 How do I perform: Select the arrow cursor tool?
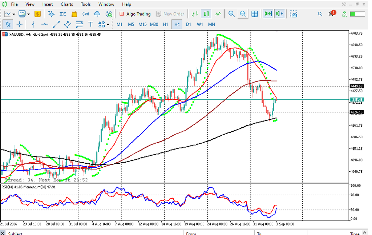click(x=8, y=24)
